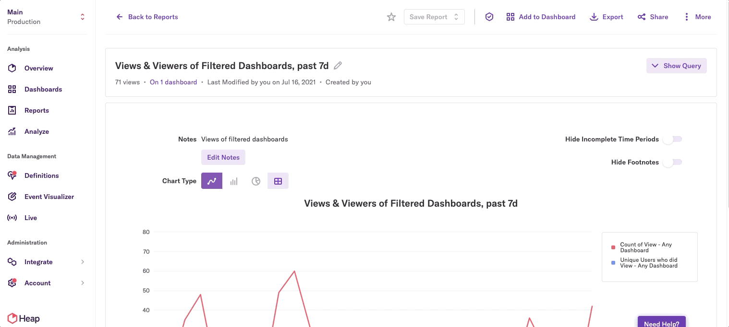
Task: Open the On 1 dashboard link
Action: tap(173, 82)
